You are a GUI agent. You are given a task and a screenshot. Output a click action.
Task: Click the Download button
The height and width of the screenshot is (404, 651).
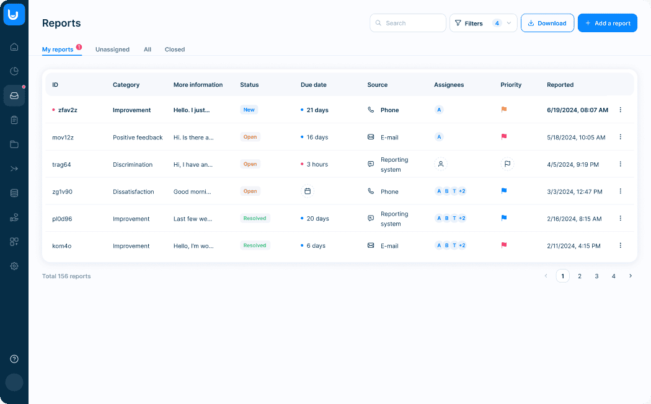pos(547,24)
